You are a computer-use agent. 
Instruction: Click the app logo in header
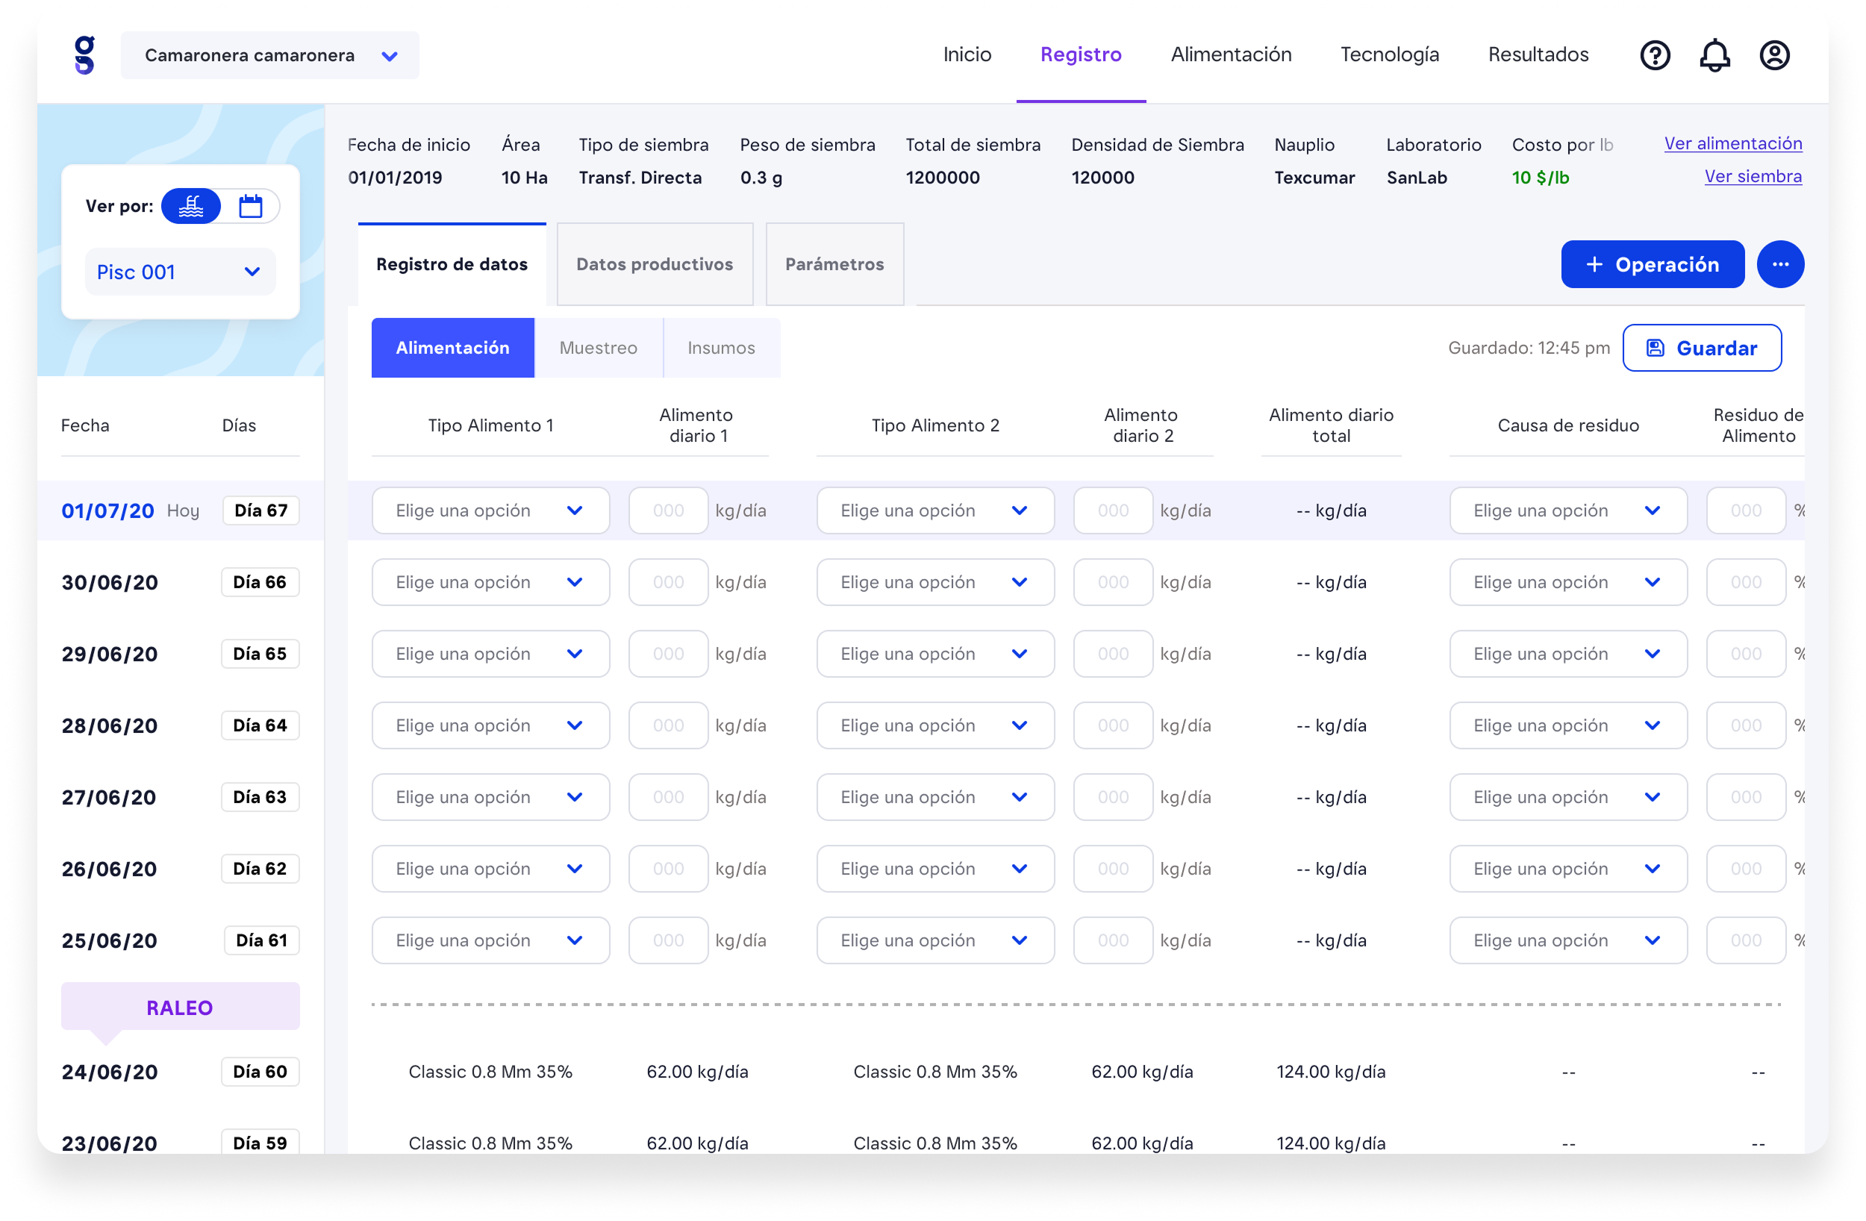coord(84,55)
